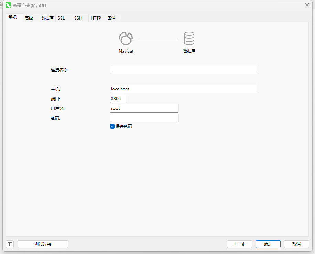315x254 pixels.
Task: Click the 保存密码 label text
Action: (x=124, y=126)
